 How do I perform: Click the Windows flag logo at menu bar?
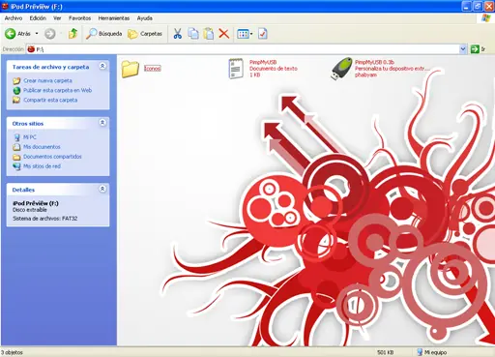tap(485, 18)
